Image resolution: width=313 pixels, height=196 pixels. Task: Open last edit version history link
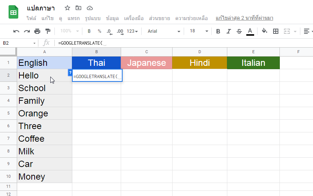(244, 18)
